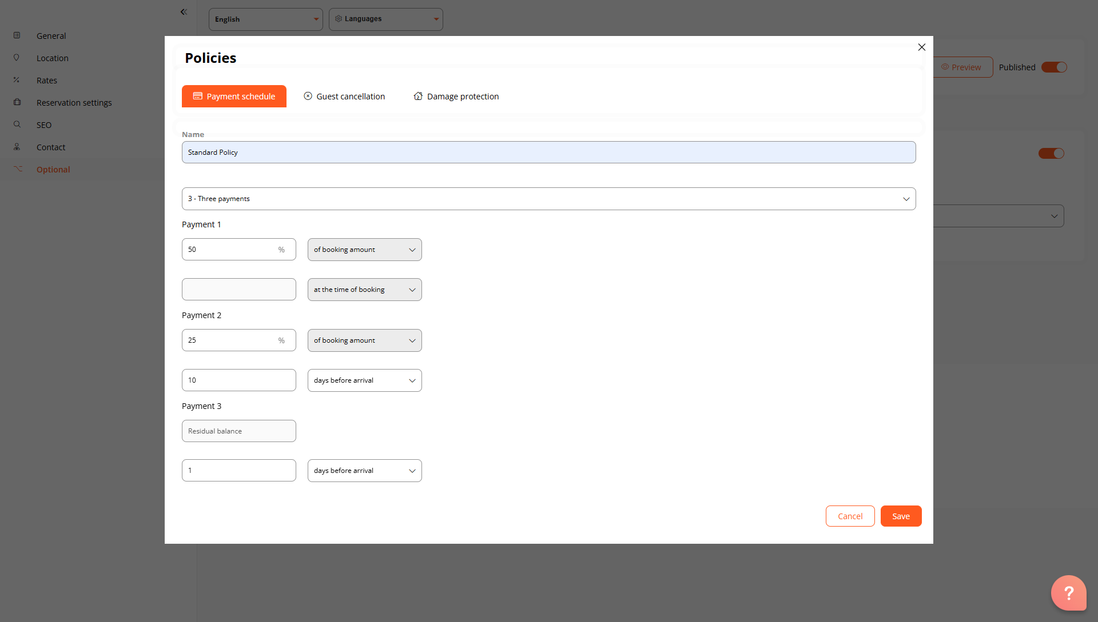Expand the '3 - Three payments' dropdown

[549, 199]
